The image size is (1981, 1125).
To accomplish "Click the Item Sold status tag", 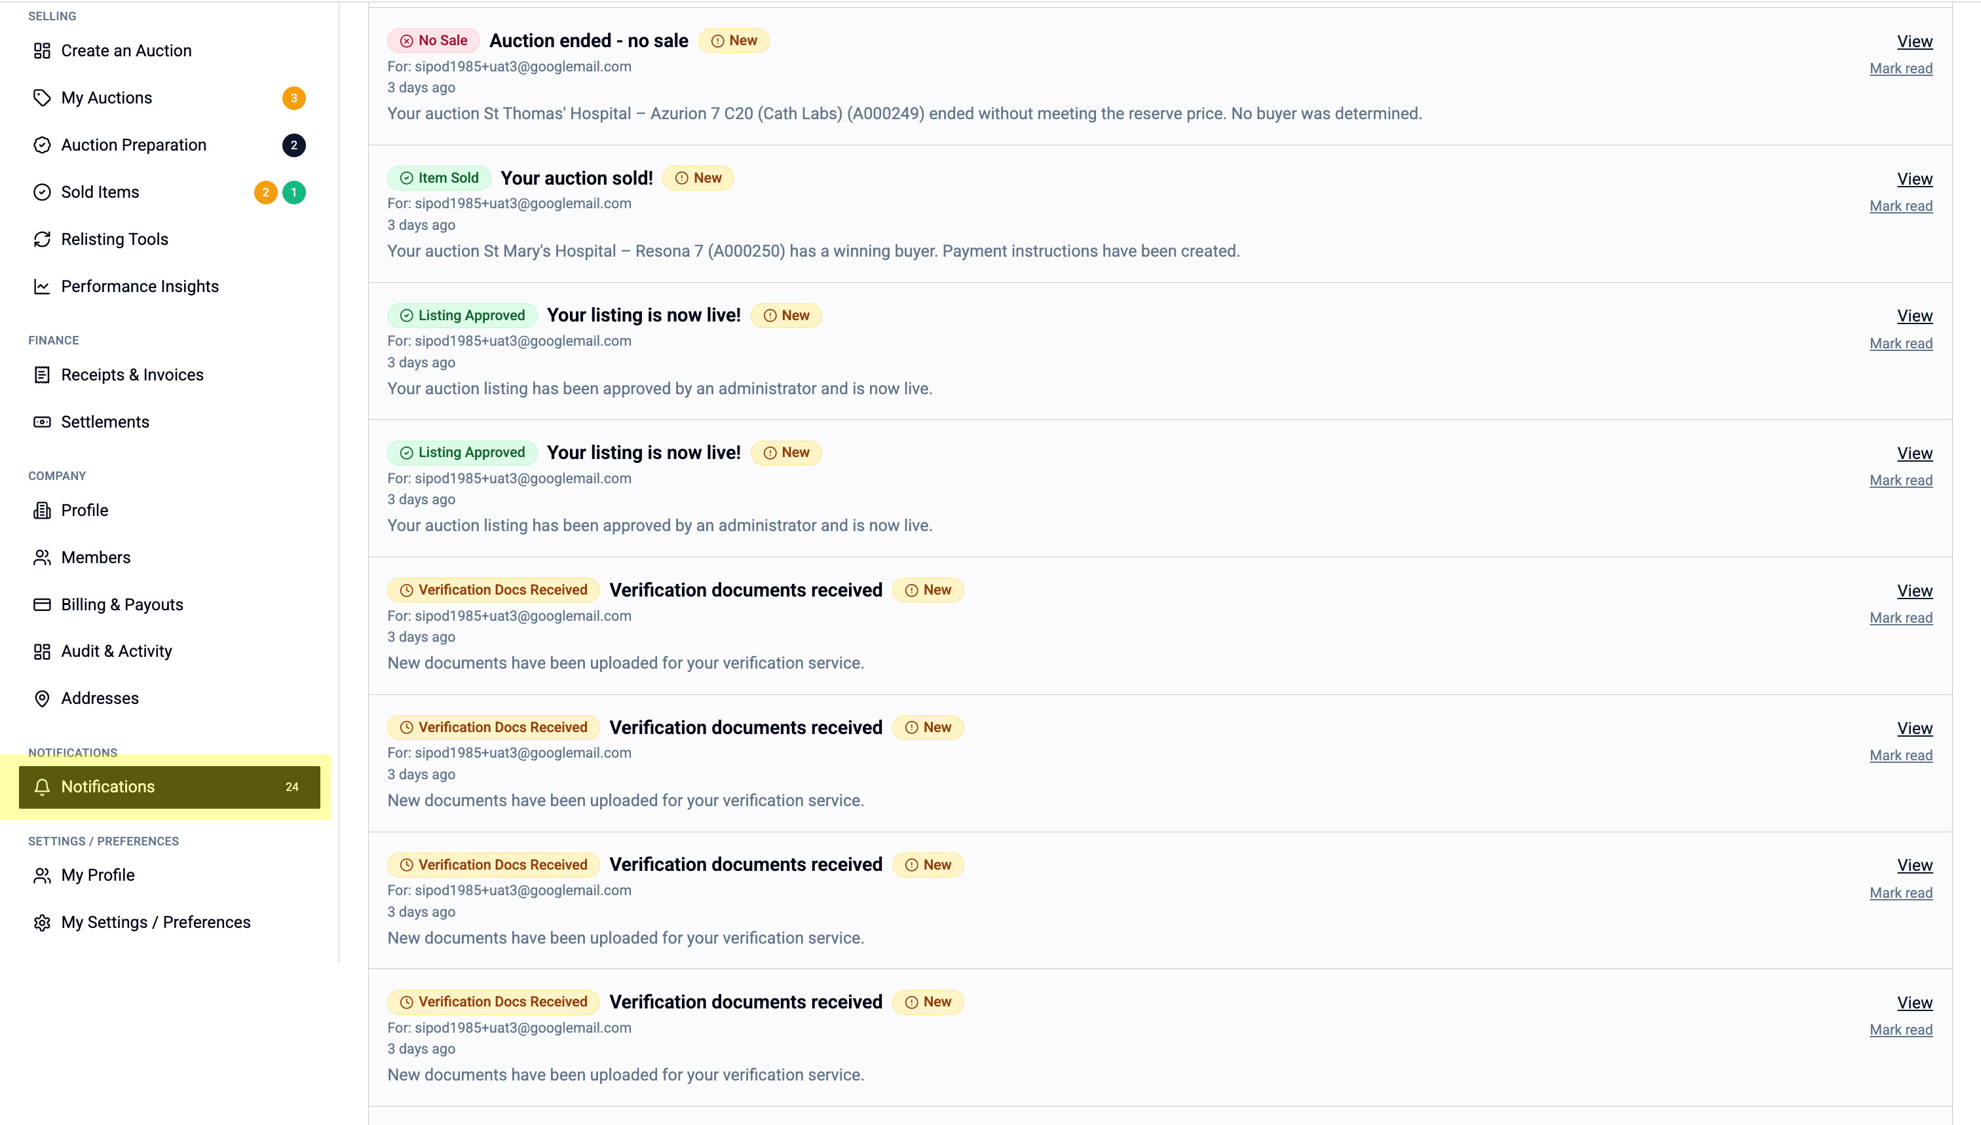I will (x=439, y=179).
